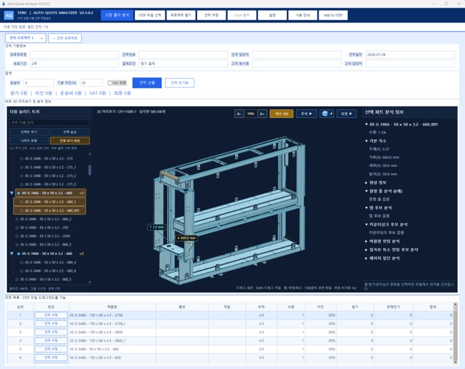Collapse the highlighted 50 x 50 x 3.2 - 660 group
Screen dimensions: 465x369
click(12, 193)
